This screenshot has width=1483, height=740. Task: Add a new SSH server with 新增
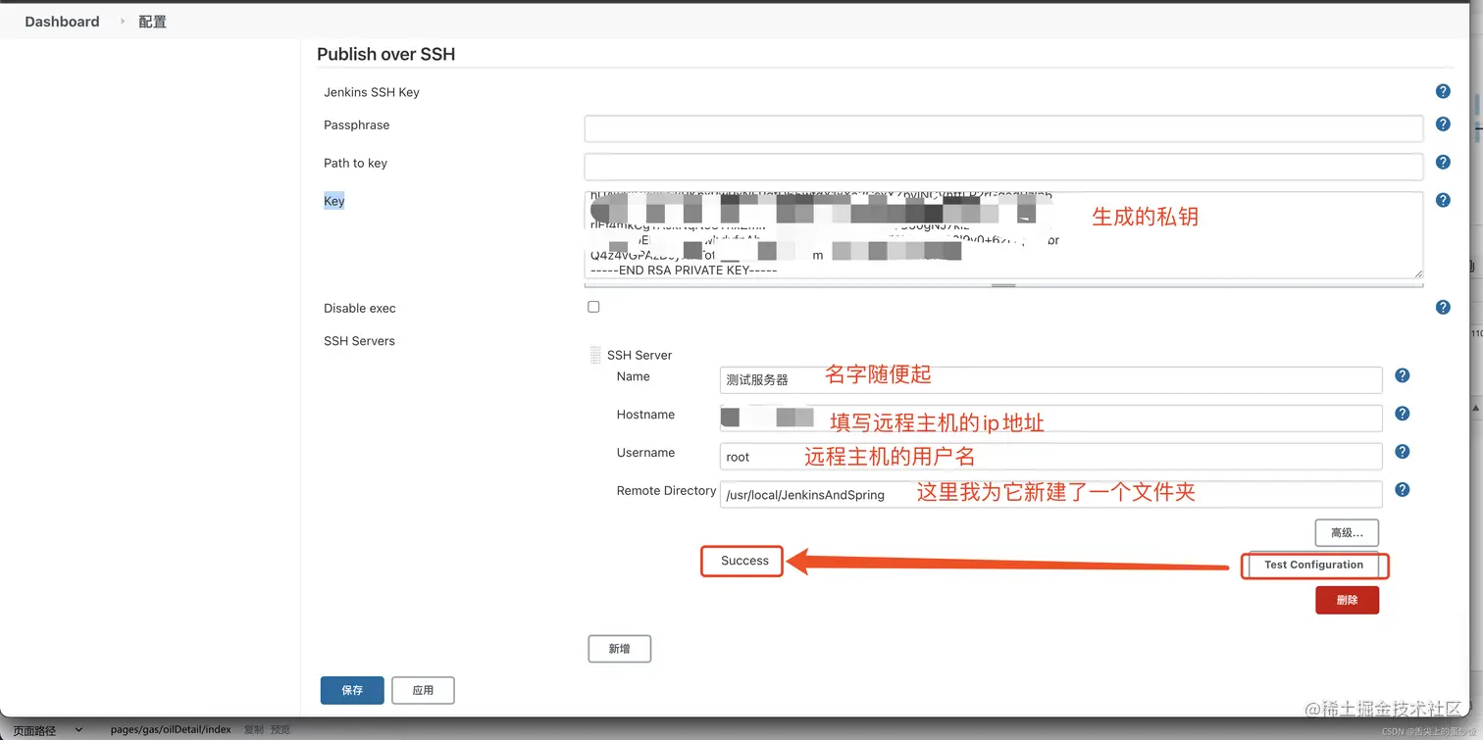pos(619,649)
